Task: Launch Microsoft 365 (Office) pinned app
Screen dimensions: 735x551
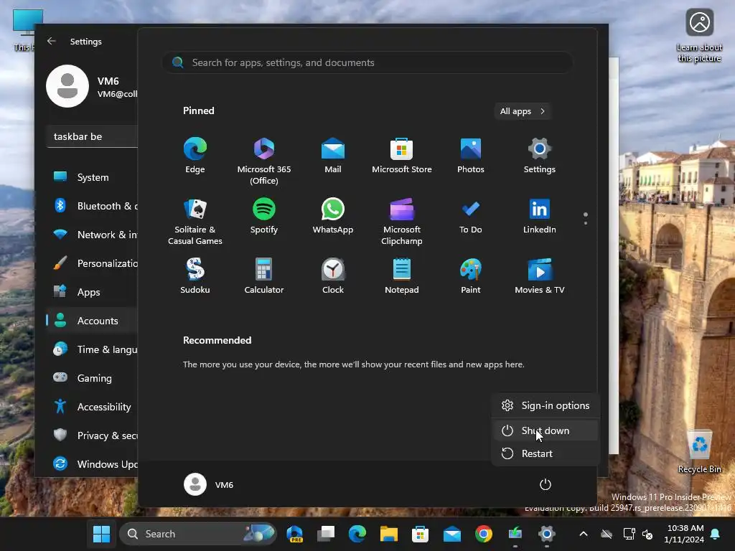Action: coord(264,161)
